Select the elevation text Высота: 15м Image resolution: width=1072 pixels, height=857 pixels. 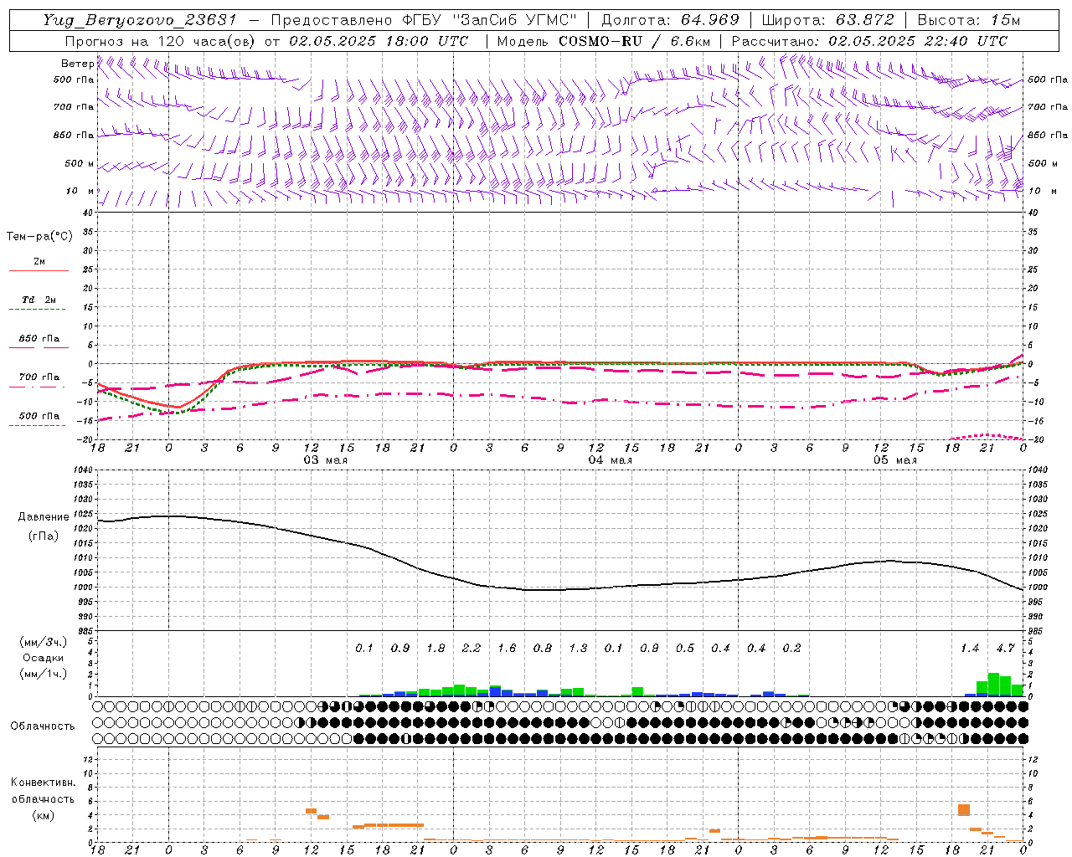pyautogui.click(x=969, y=20)
